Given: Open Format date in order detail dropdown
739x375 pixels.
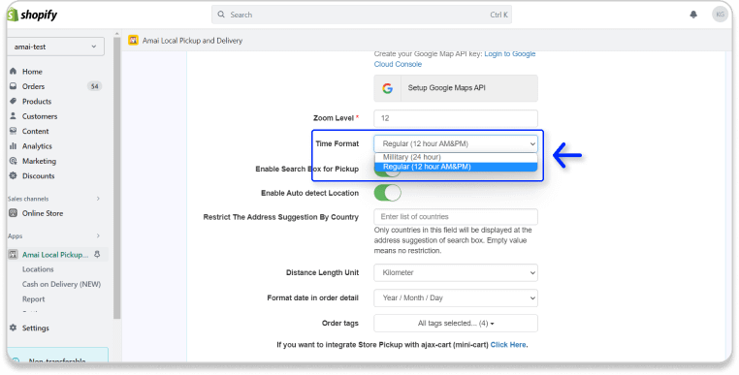Looking at the screenshot, I should [x=456, y=297].
